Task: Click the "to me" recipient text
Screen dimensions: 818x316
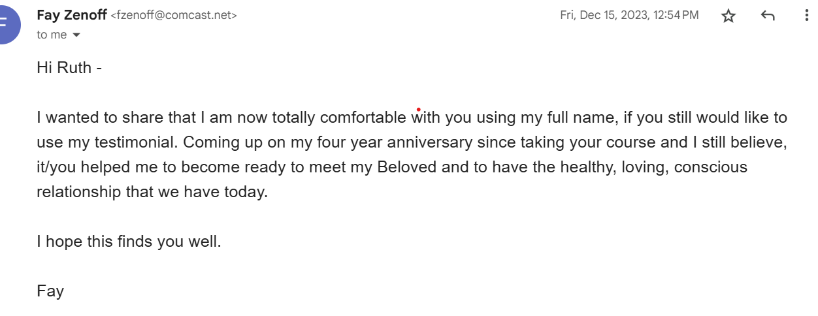Action: [x=52, y=35]
